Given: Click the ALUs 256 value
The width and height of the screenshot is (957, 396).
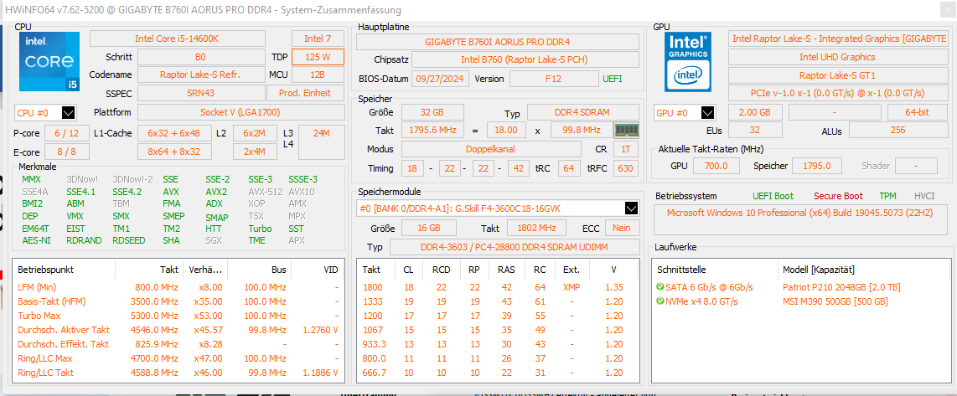Looking at the screenshot, I should (x=898, y=131).
